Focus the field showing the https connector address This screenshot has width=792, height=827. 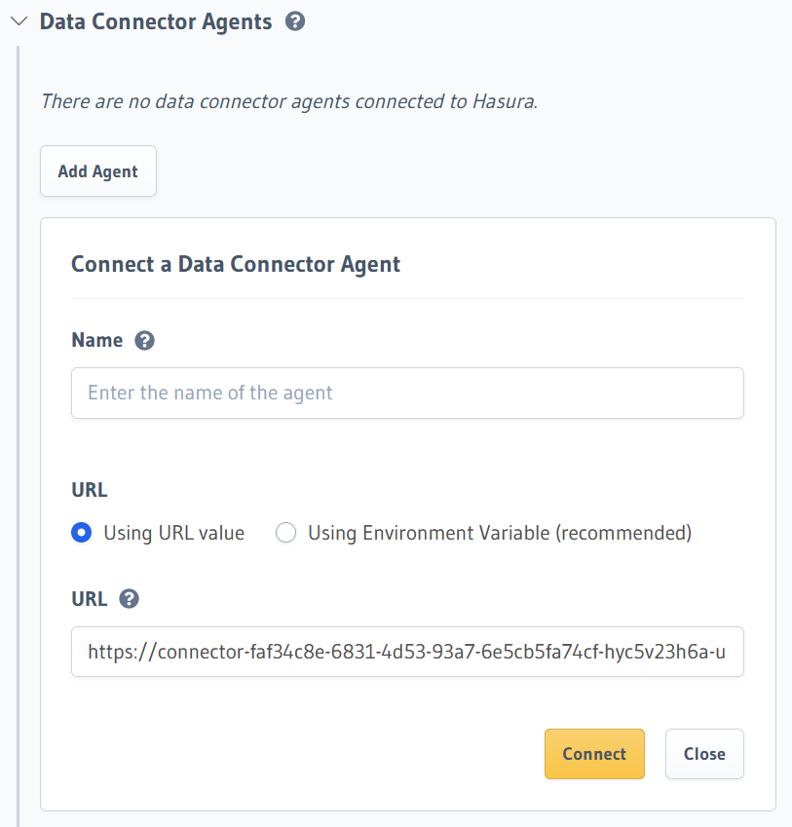click(406, 651)
